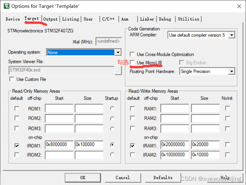Check the Use MicroLIB option

tap(132, 62)
